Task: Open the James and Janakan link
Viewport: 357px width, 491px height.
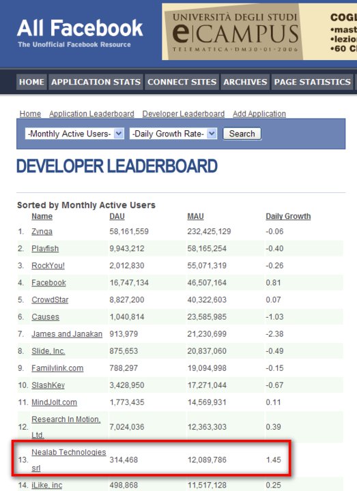Action: tap(67, 334)
